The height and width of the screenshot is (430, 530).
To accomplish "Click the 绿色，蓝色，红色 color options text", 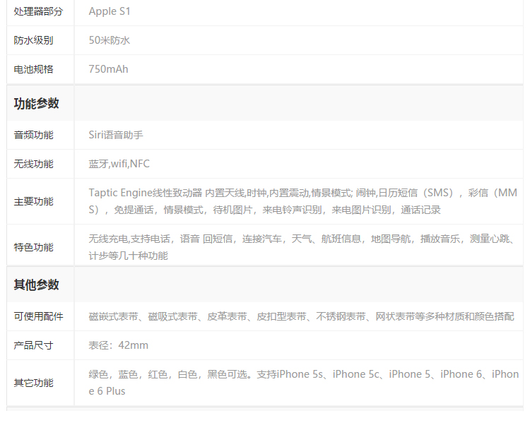I will tap(304, 383).
